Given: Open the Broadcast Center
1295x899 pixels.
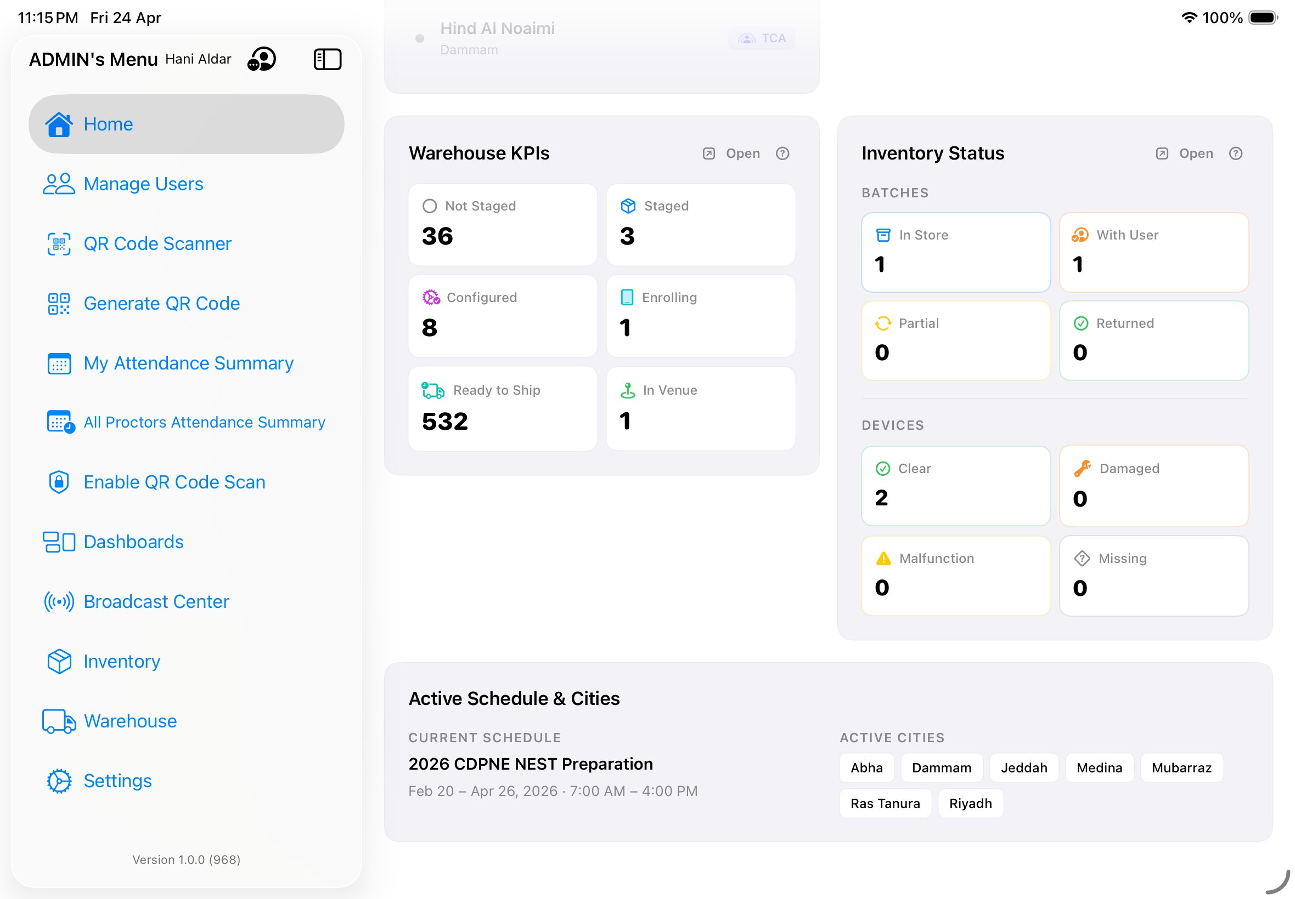Looking at the screenshot, I should pyautogui.click(x=156, y=601).
